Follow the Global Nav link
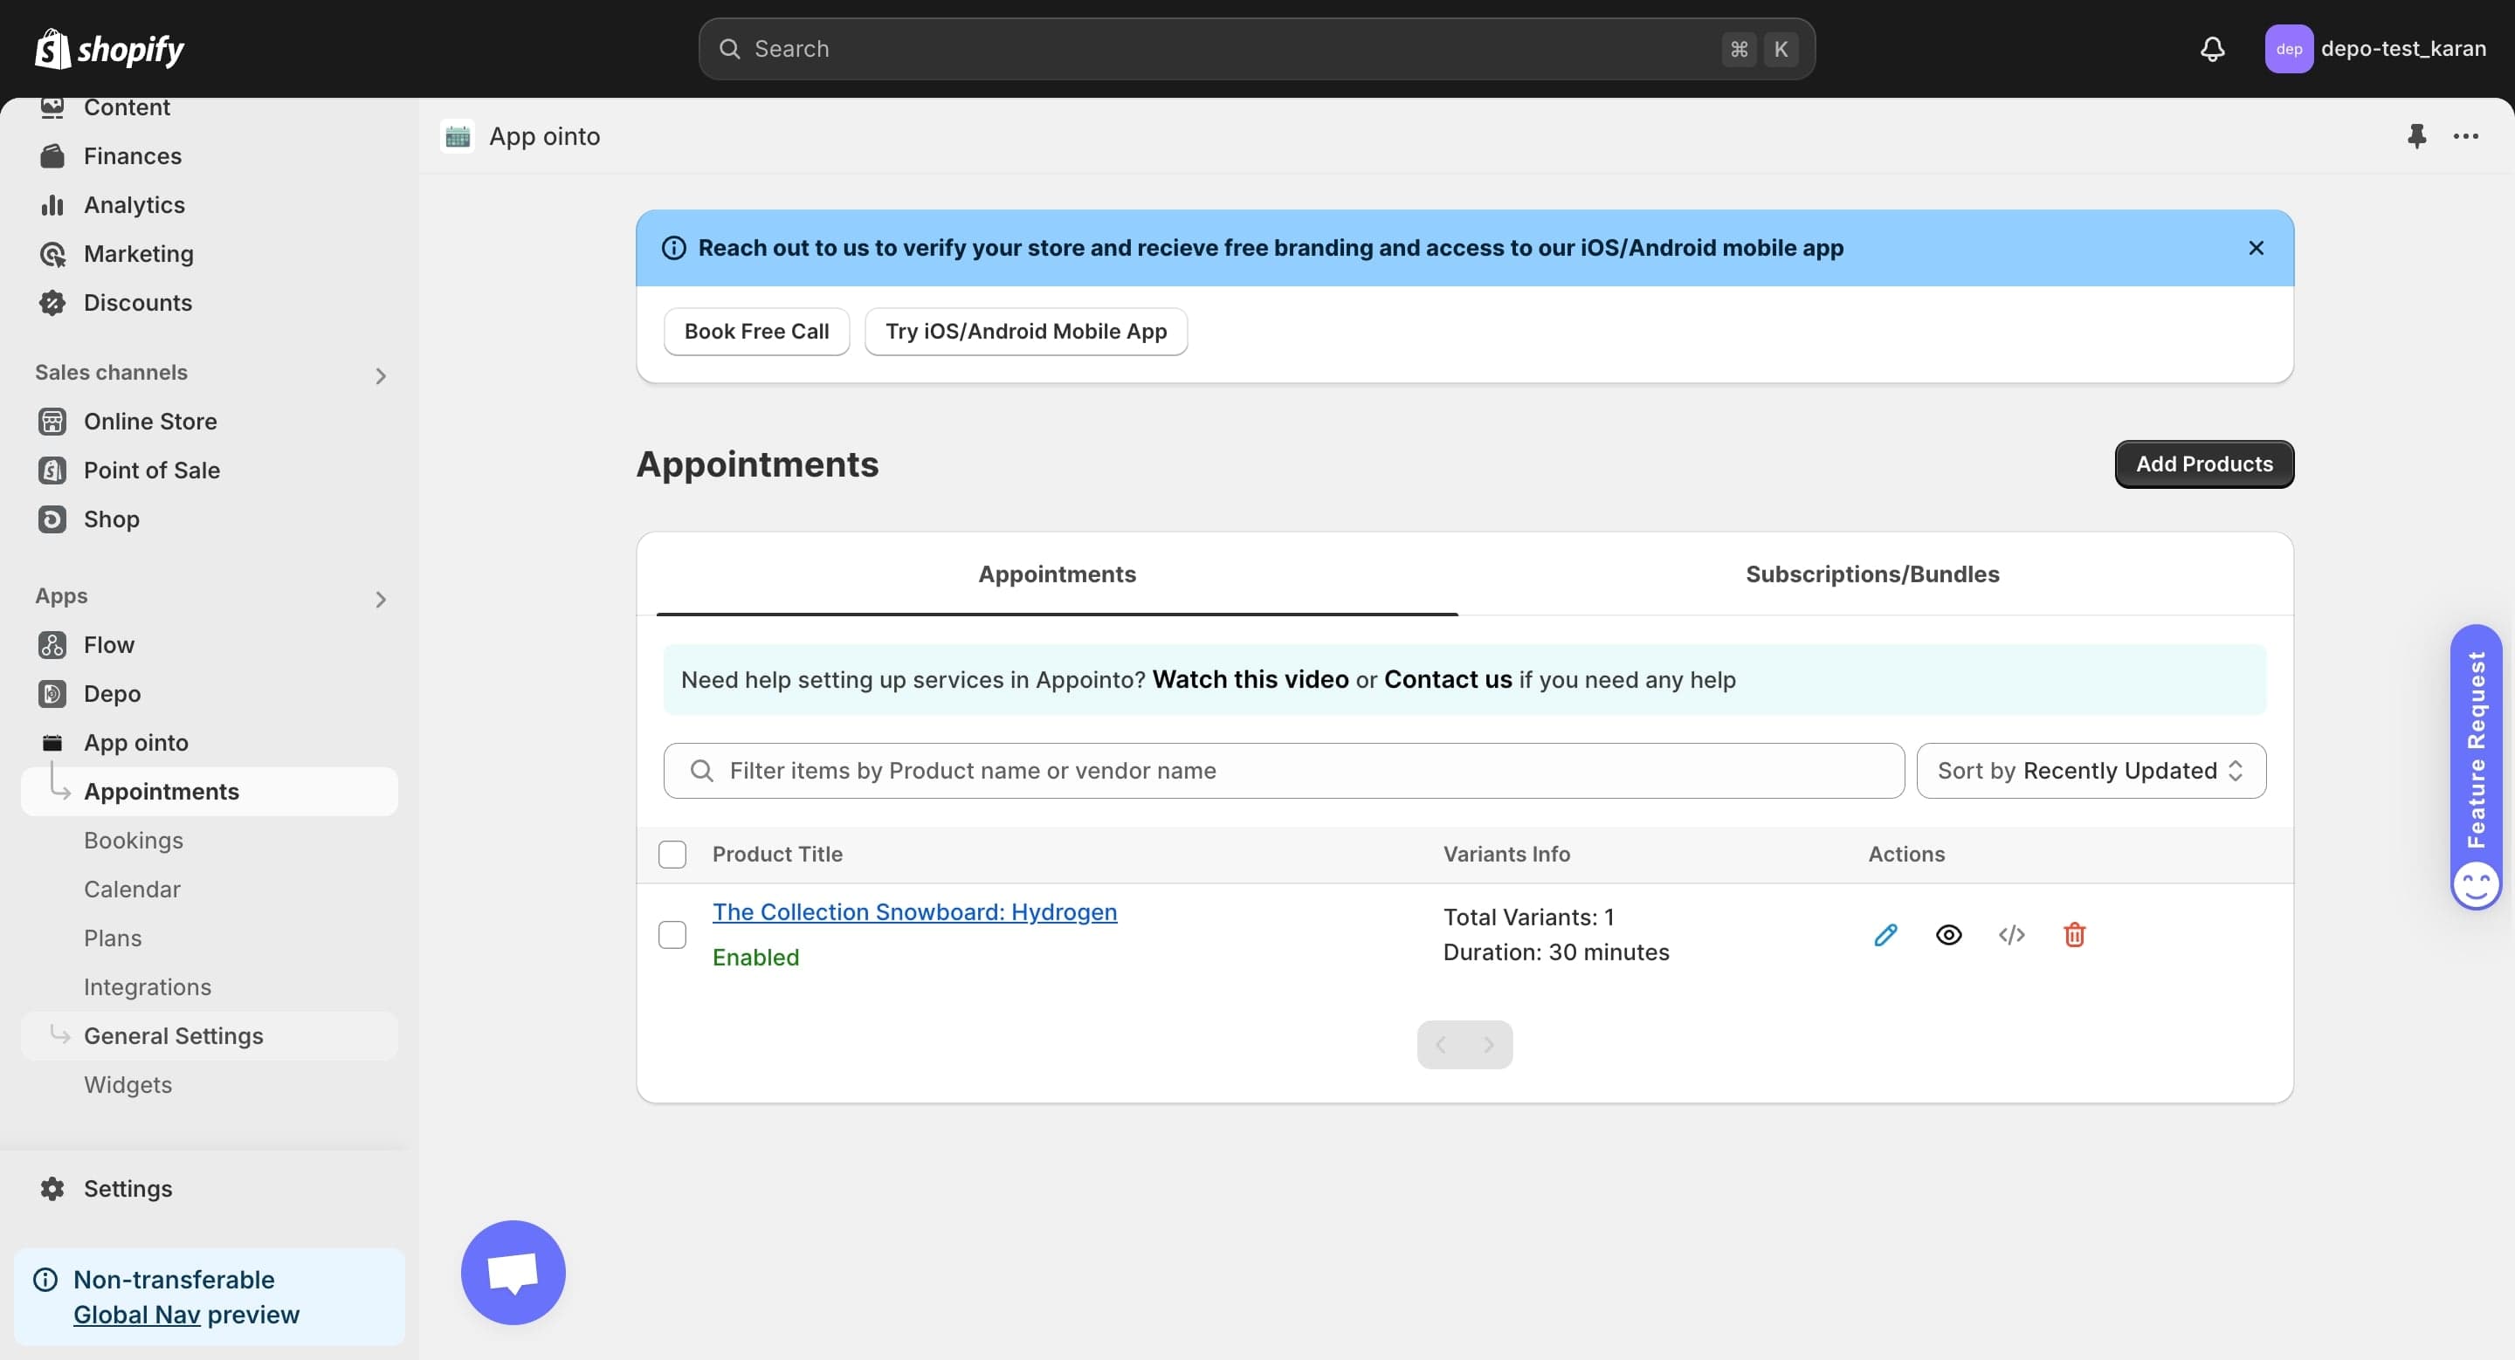Viewport: 2515px width, 1360px height. click(x=137, y=1314)
